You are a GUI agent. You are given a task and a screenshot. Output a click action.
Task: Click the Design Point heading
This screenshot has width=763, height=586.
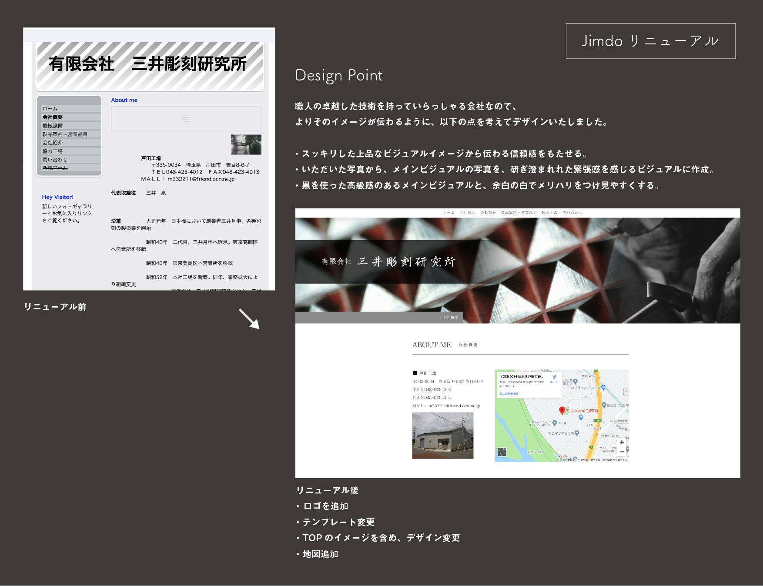(x=338, y=75)
